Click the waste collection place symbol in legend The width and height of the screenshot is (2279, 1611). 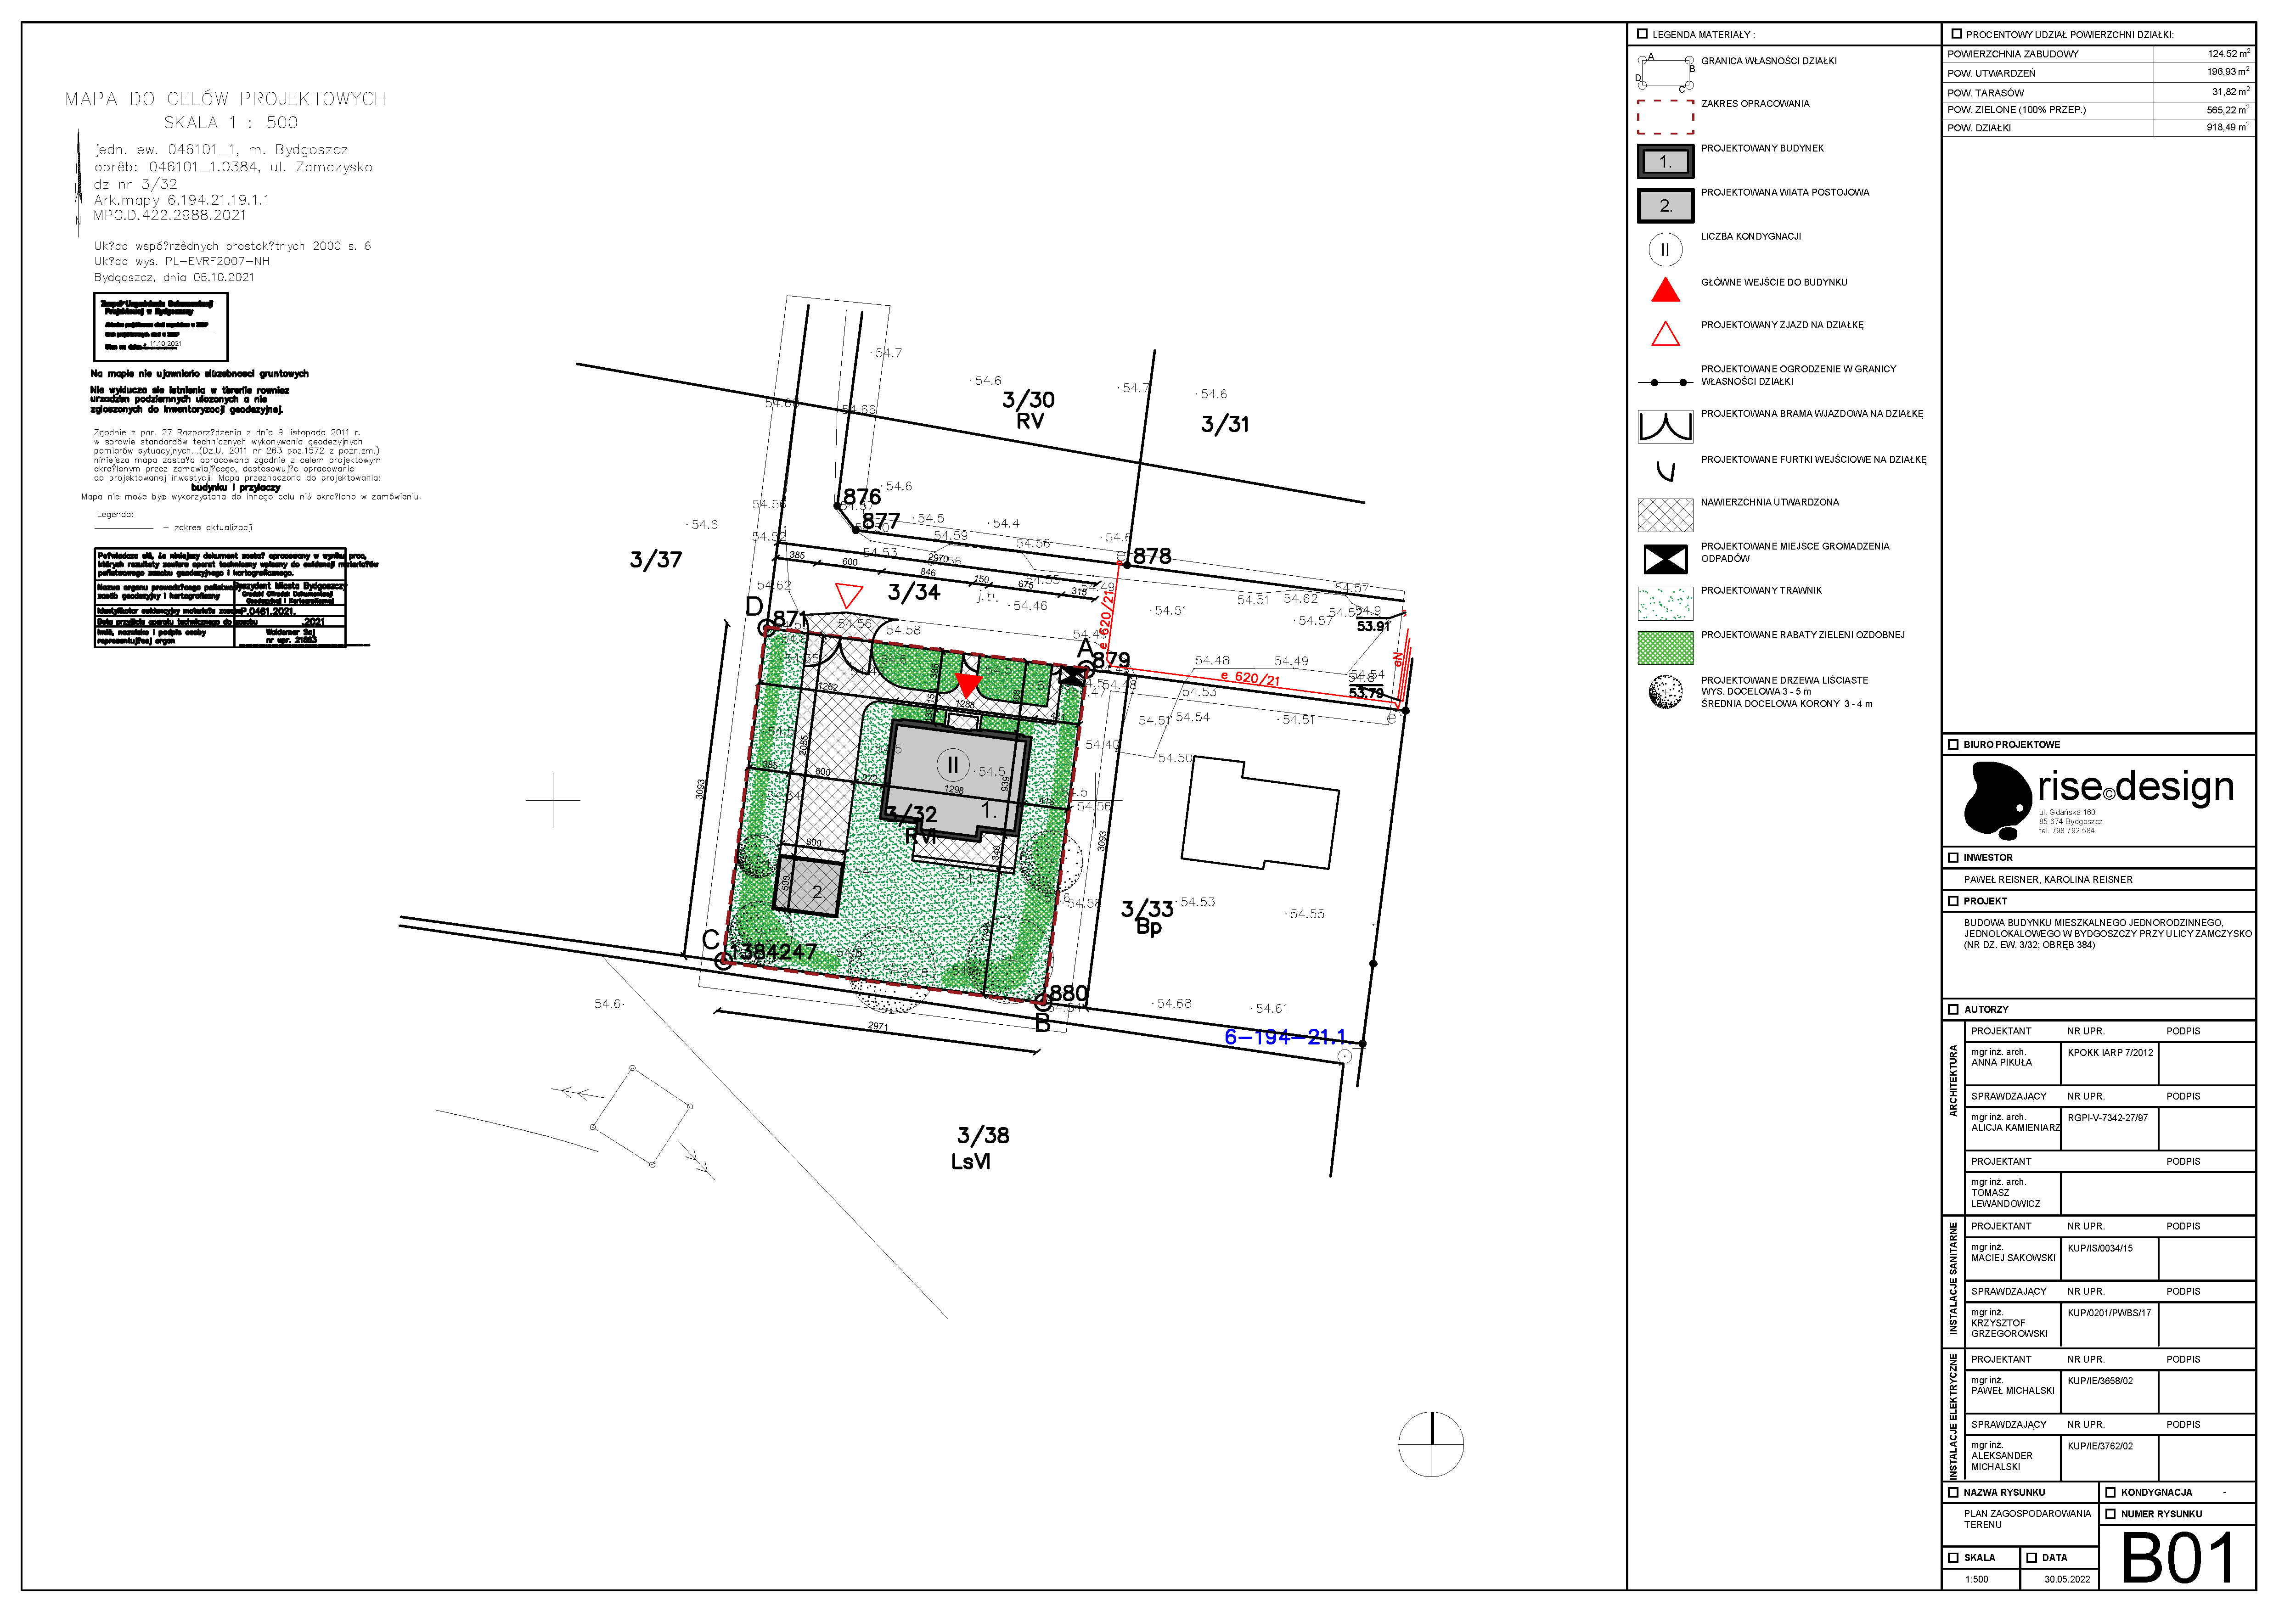pos(1665,560)
